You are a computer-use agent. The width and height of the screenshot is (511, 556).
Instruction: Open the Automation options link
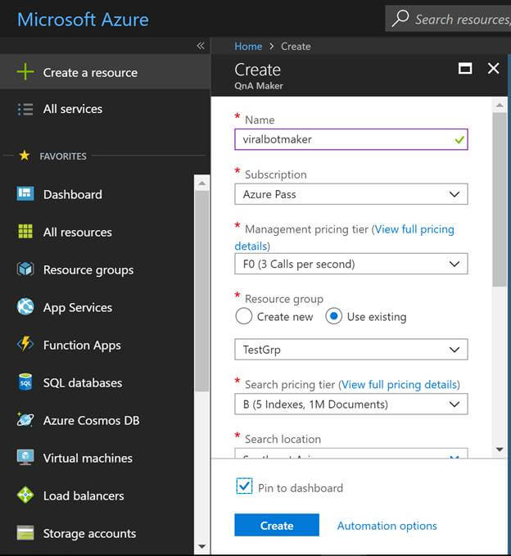point(387,526)
